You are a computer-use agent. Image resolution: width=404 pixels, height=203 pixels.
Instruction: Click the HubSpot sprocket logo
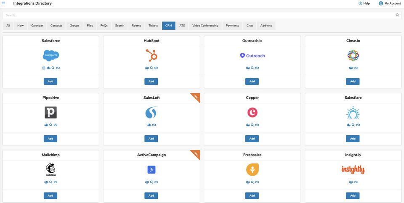click(x=151, y=55)
